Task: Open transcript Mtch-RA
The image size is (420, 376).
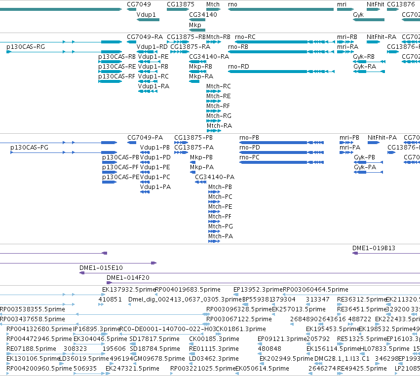Action: 219,126
